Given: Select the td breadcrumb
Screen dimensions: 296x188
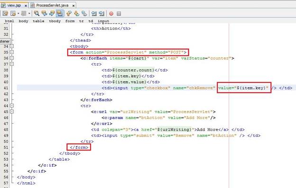Looking at the screenshot, I should click(x=91, y=21).
